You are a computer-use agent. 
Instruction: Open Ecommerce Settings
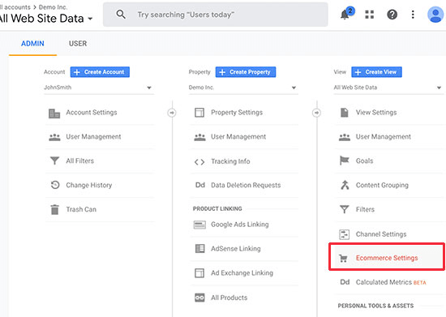(x=387, y=258)
